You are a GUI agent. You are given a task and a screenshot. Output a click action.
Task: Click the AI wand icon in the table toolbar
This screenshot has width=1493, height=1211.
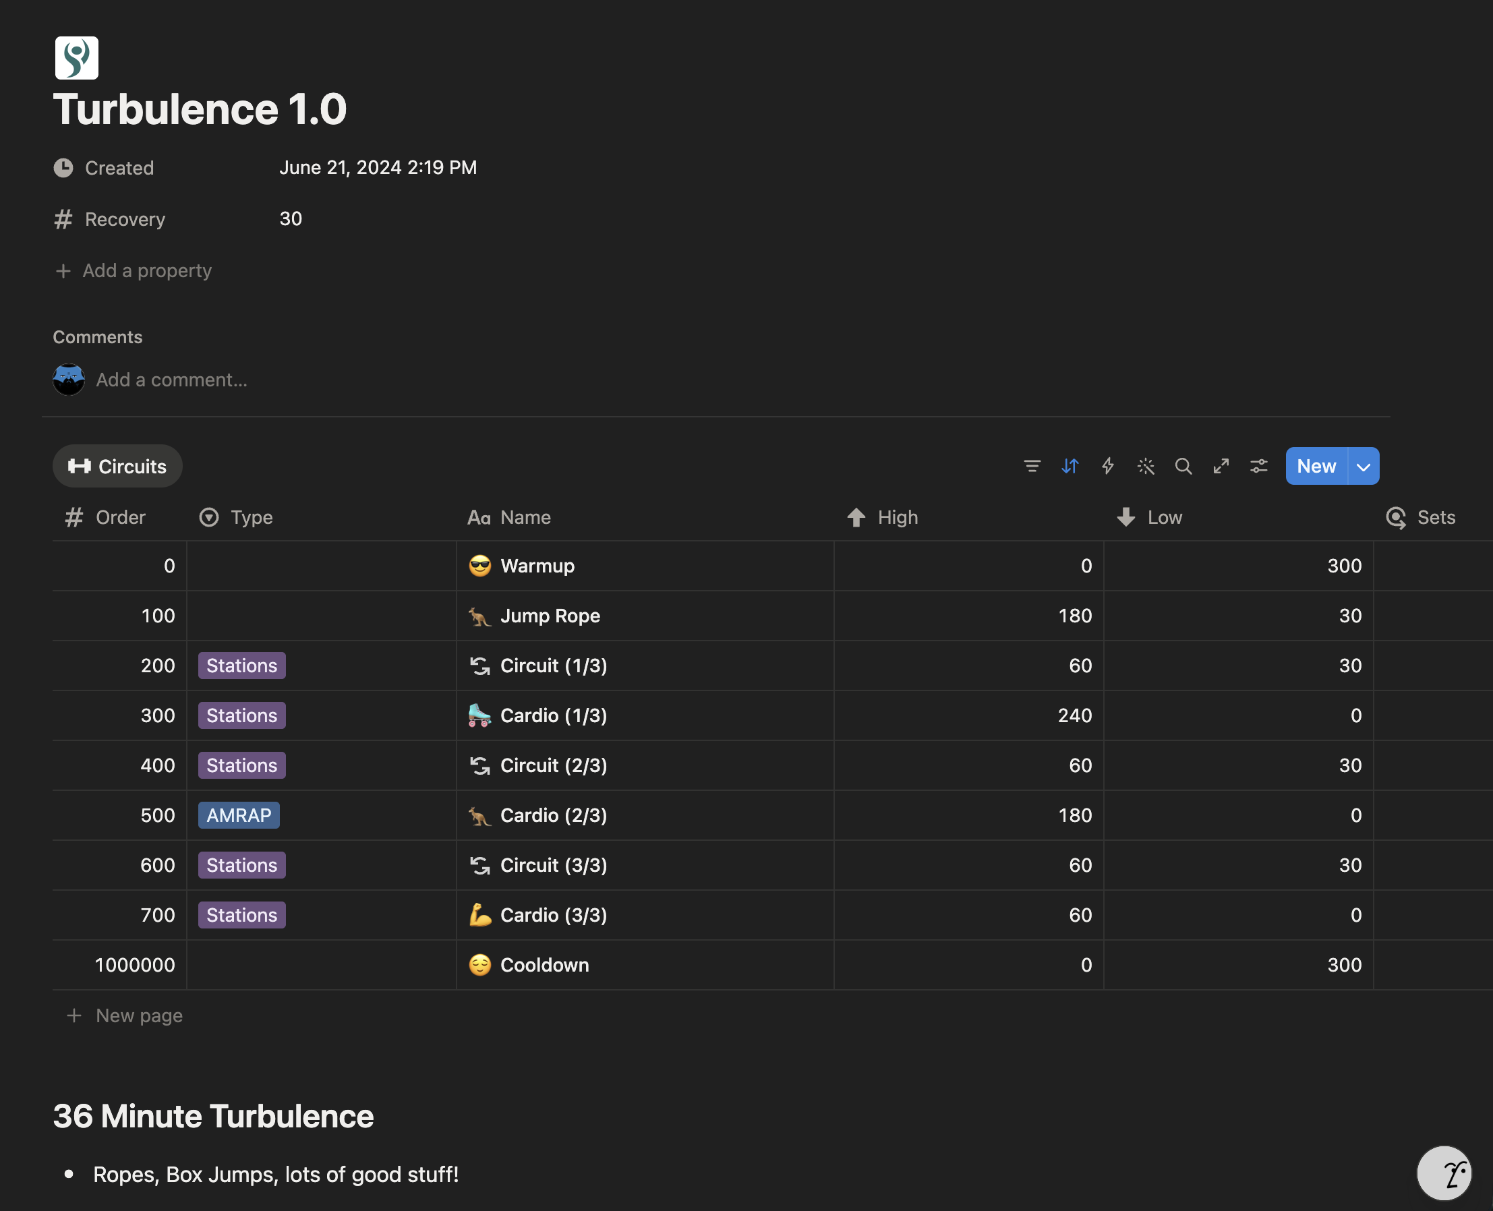1146,466
